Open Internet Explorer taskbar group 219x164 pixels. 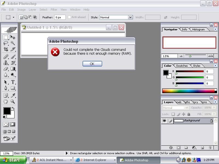[x=95, y=160]
